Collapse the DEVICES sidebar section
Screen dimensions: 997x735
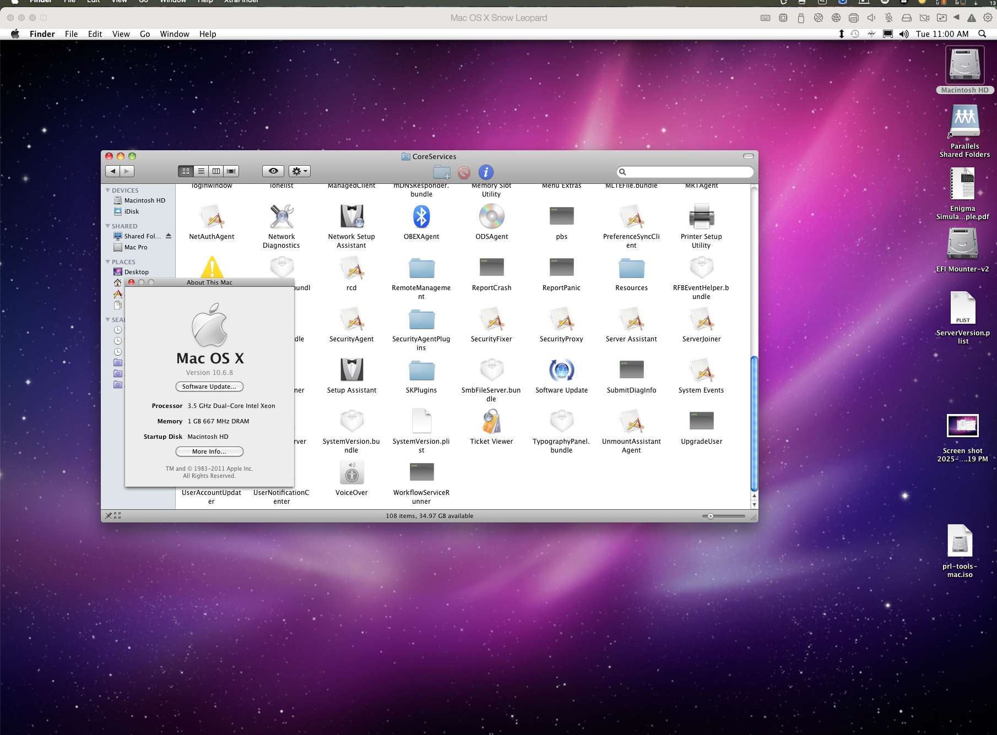pyautogui.click(x=108, y=190)
